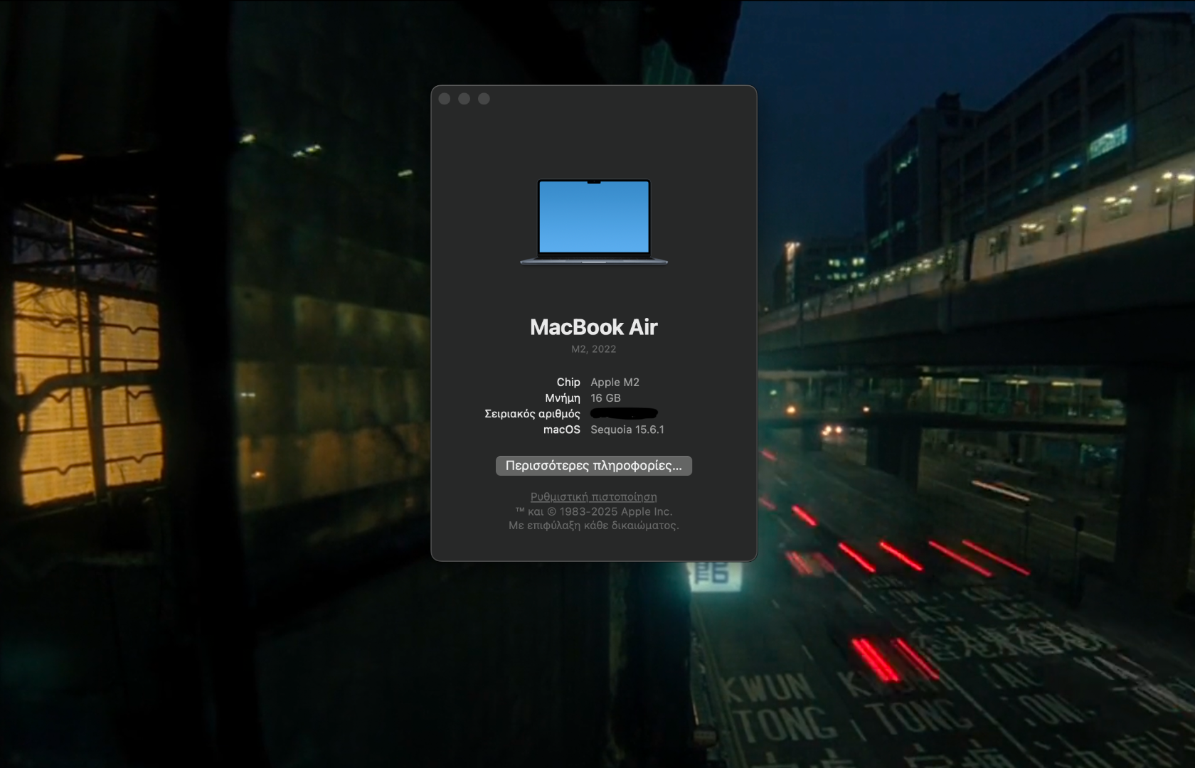Click the zoom window button
The image size is (1195, 768).
point(484,99)
